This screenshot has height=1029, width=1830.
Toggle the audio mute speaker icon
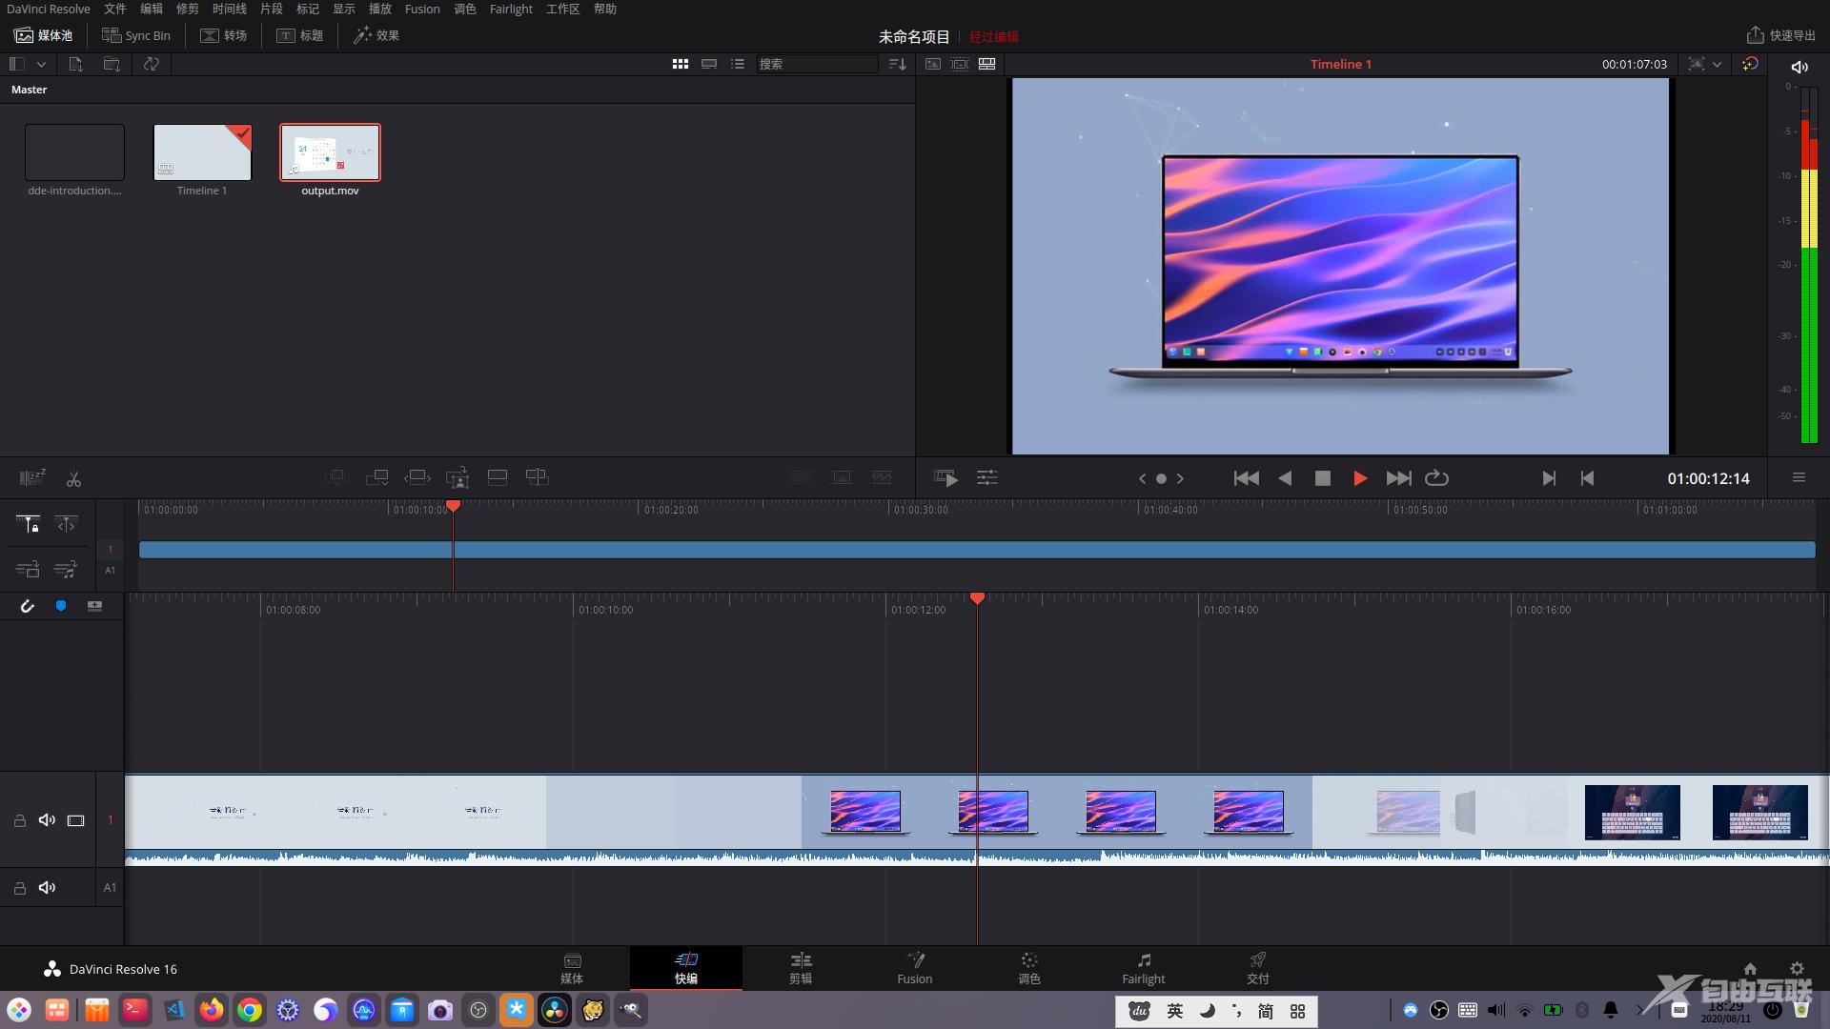(x=1799, y=67)
